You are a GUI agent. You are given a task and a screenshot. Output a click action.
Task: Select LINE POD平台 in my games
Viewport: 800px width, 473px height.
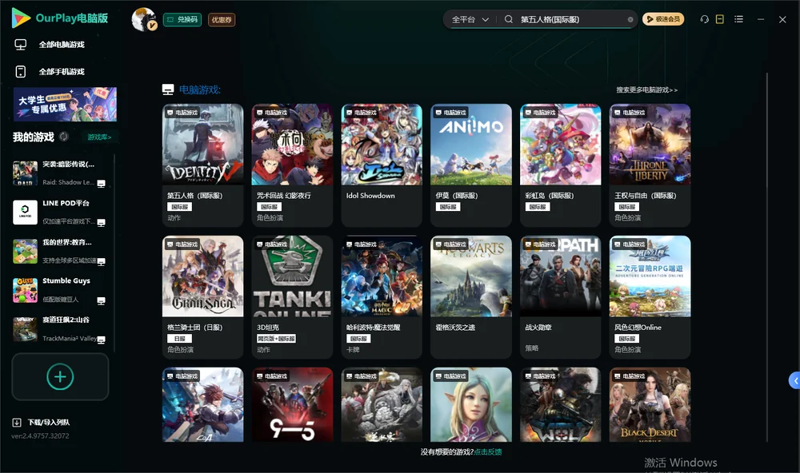tap(60, 212)
